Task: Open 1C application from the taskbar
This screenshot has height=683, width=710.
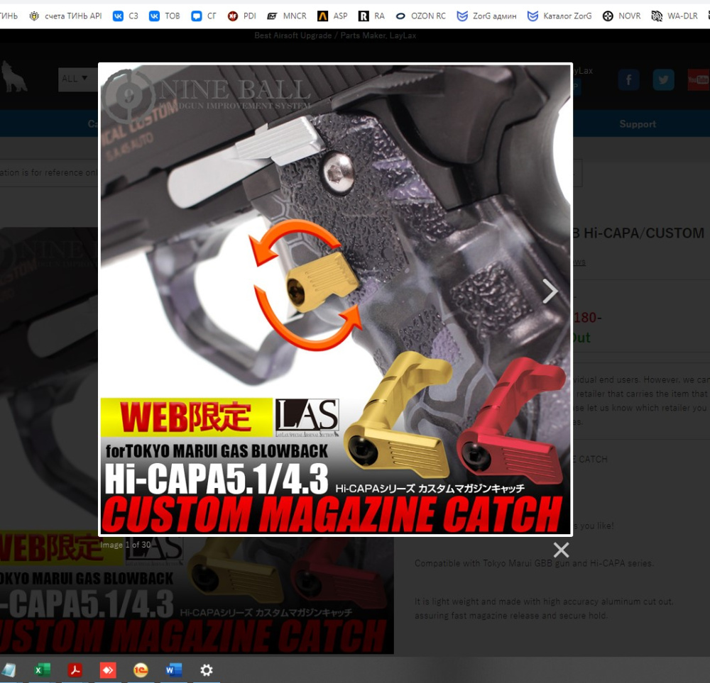Action: [x=141, y=670]
